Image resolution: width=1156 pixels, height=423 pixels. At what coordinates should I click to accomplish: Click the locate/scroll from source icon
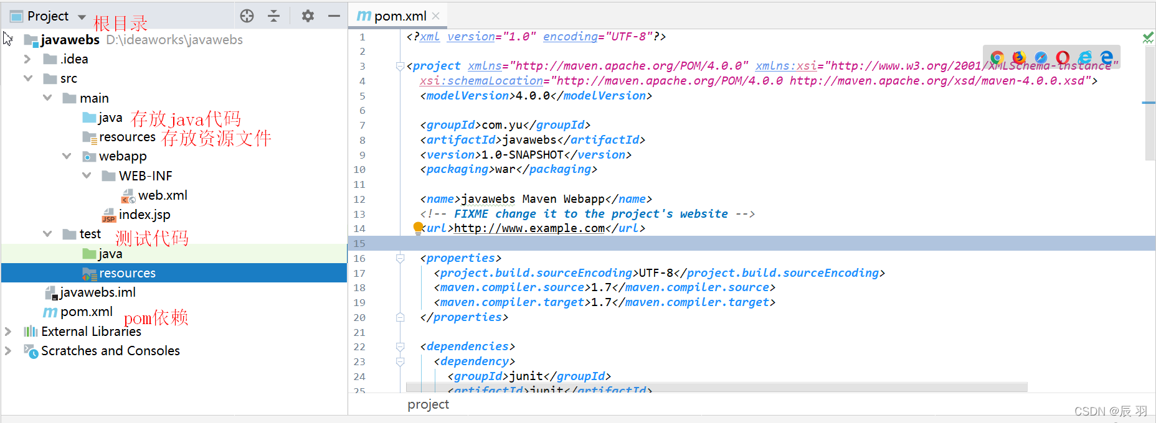pyautogui.click(x=247, y=16)
